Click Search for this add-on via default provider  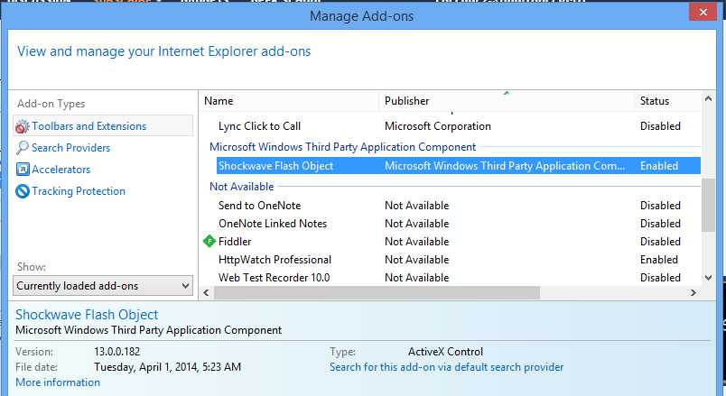[446, 367]
